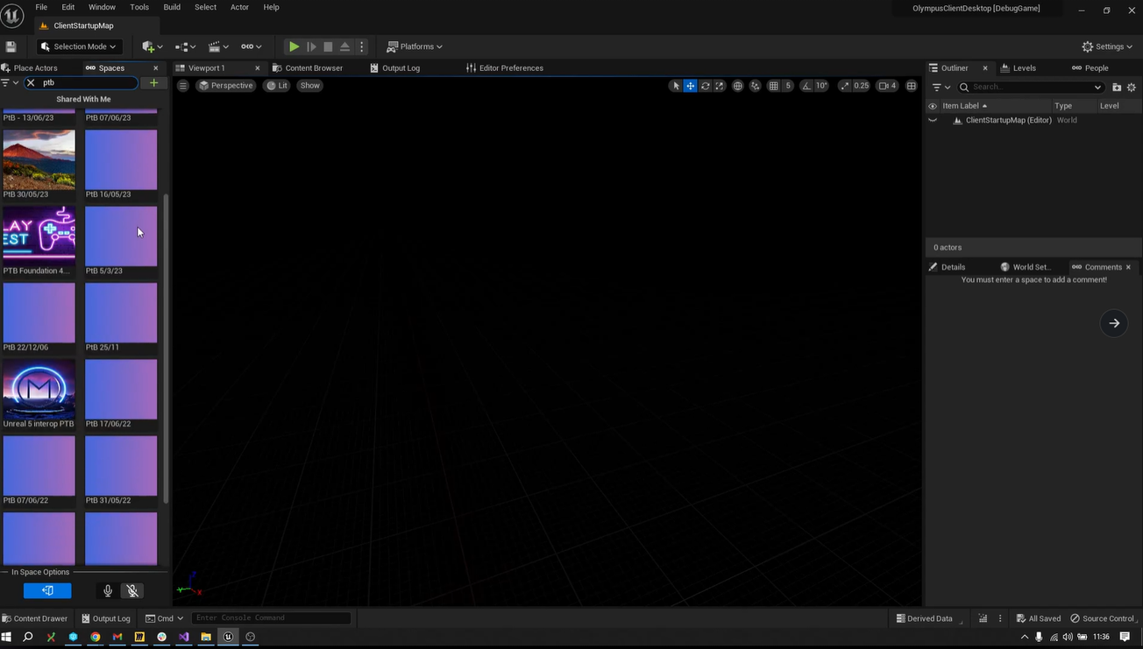
Task: Open the Build menu
Action: [172, 7]
